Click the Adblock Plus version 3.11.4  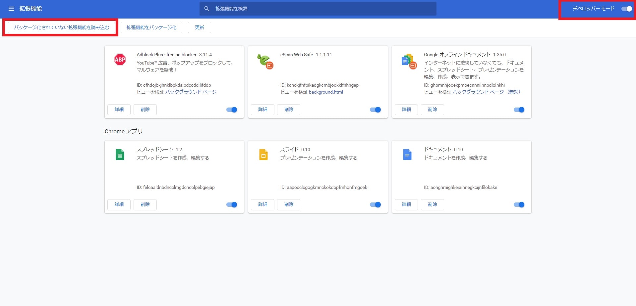click(x=205, y=55)
